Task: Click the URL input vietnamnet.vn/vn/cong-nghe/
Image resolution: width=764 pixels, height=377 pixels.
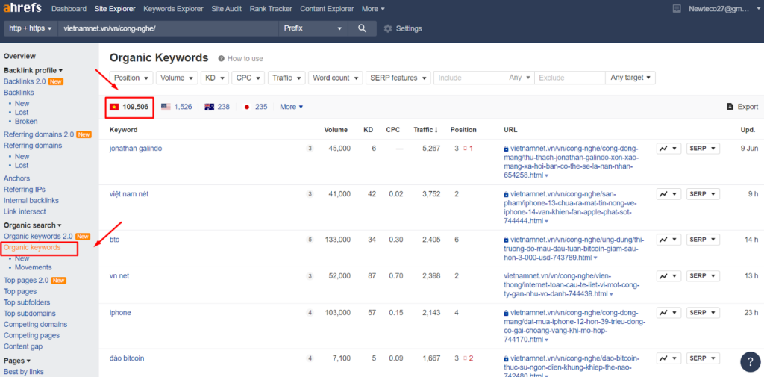Action: tap(168, 28)
